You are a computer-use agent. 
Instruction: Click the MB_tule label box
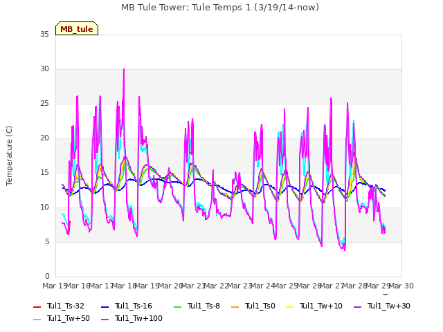coord(77,28)
